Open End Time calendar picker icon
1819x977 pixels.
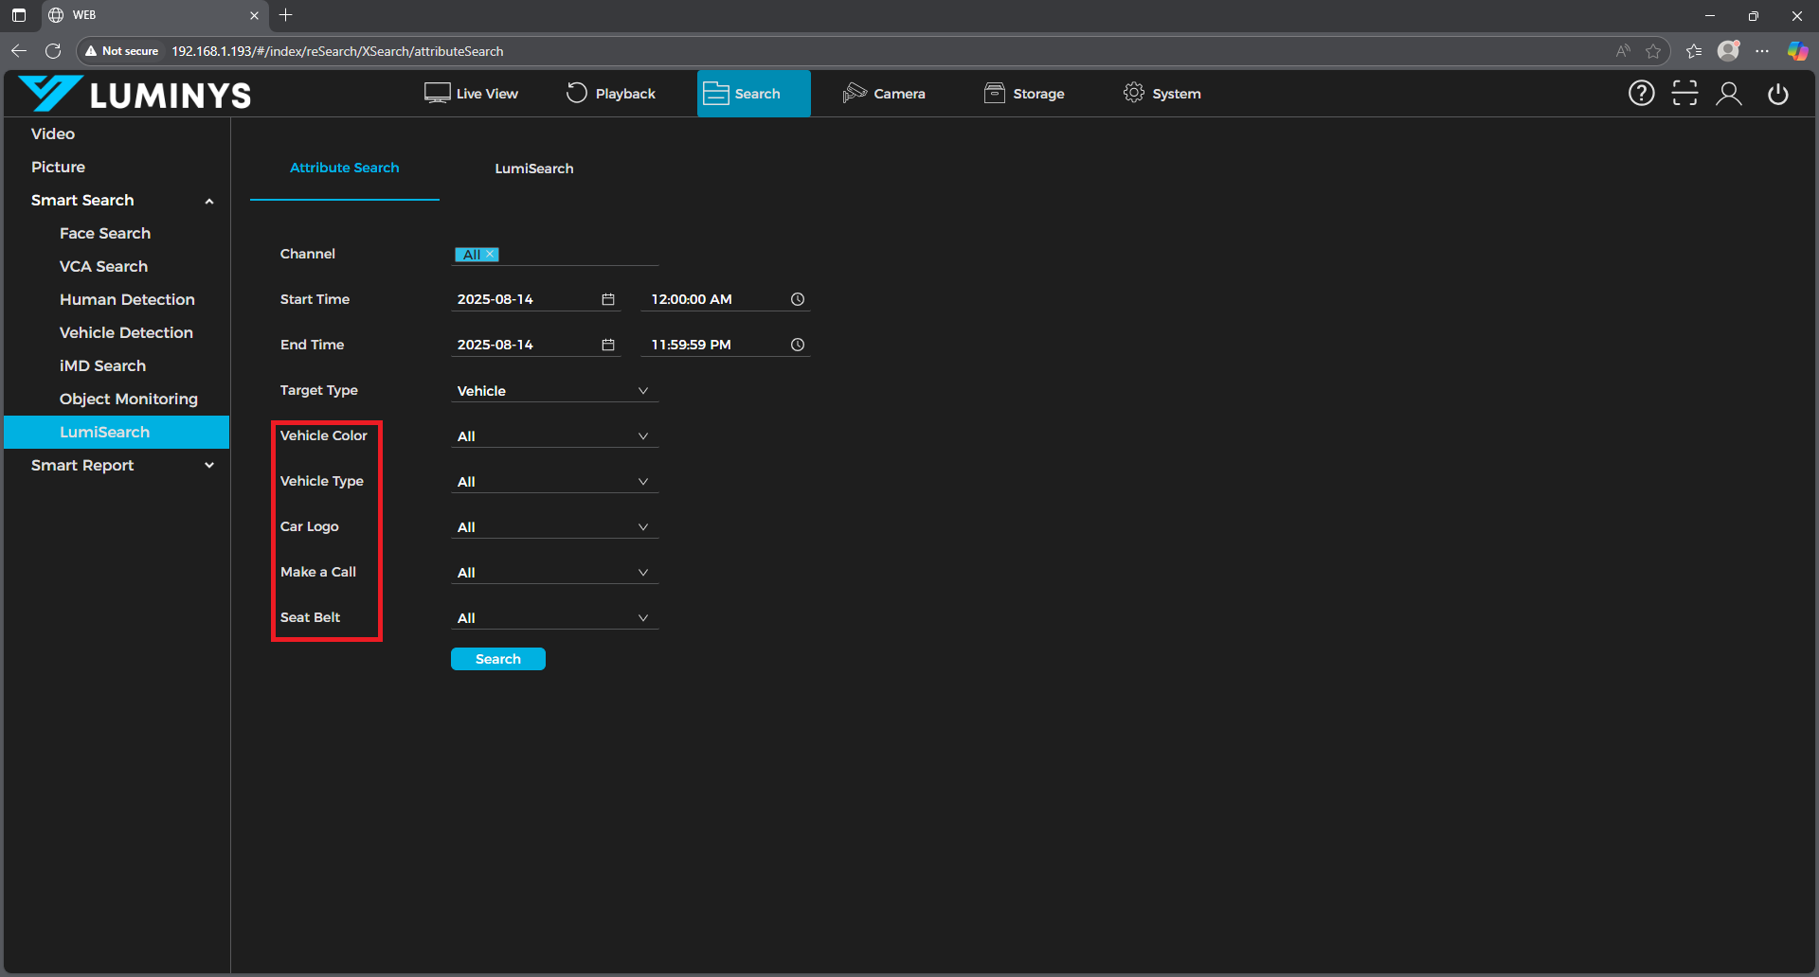(608, 345)
